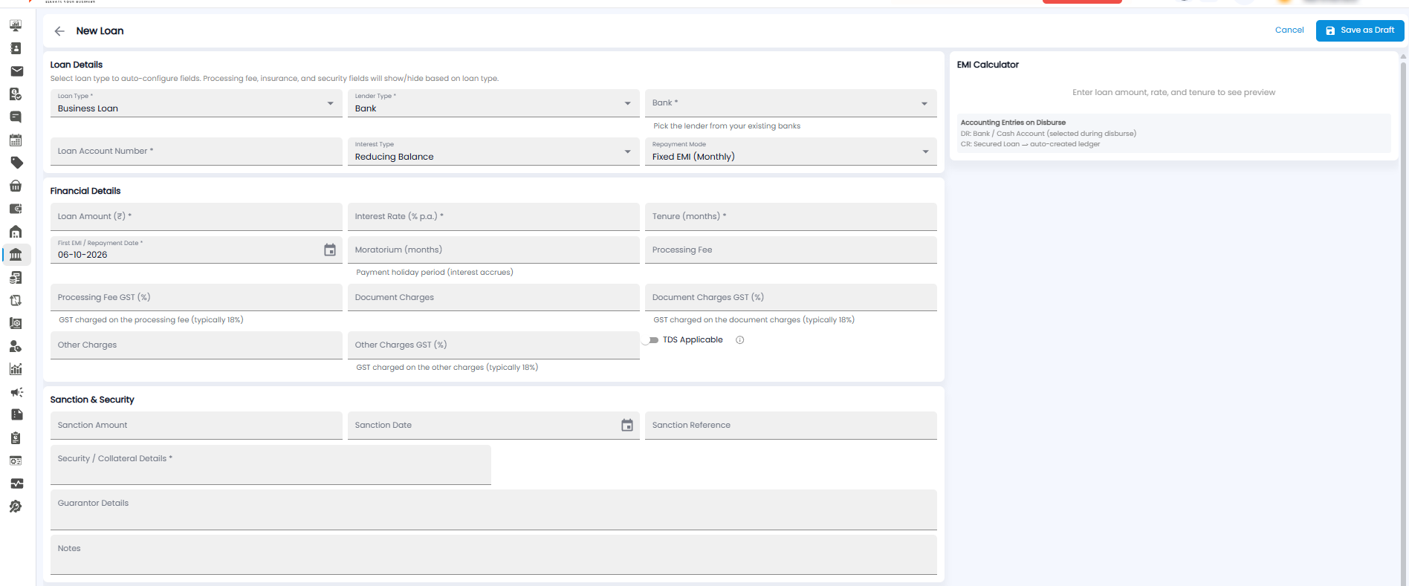Open the wrench settings sidebar icon
The height and width of the screenshot is (586, 1409).
16,507
